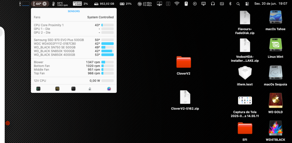
Task: Select the CPU Core Proximity 1 row
Action: click(74, 25)
